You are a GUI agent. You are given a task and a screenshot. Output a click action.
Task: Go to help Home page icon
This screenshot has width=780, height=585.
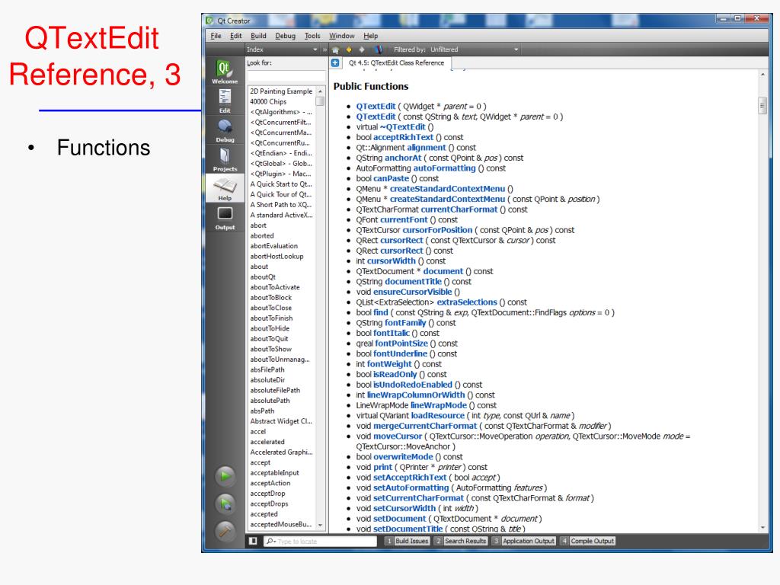click(x=336, y=50)
